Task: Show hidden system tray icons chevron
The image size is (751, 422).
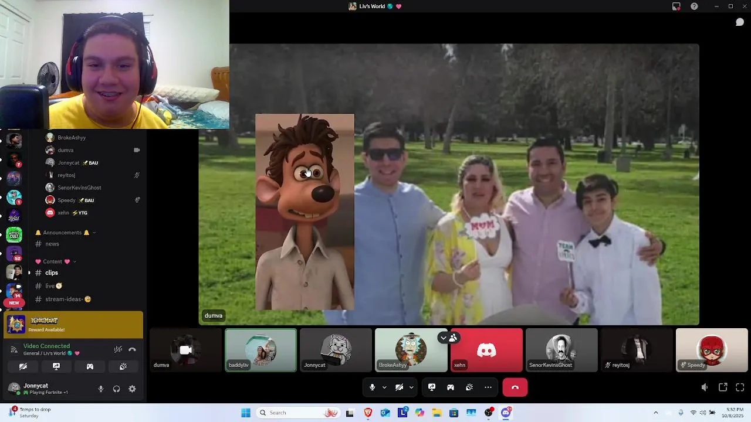Action: (656, 413)
